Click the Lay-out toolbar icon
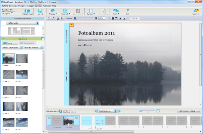Viewport: 203px width, 134px height. 40,12
